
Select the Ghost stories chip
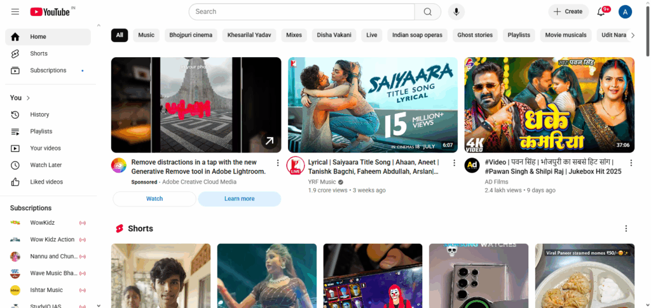pyautogui.click(x=475, y=35)
